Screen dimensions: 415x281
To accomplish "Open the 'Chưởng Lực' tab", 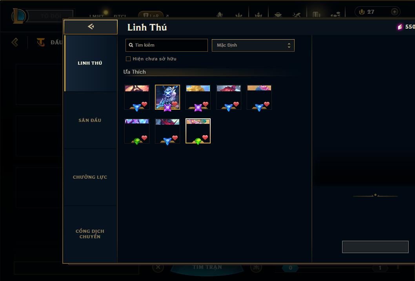I will coord(90,177).
